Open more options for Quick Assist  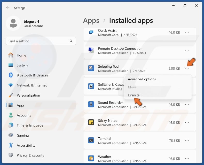pyautogui.click(x=187, y=32)
